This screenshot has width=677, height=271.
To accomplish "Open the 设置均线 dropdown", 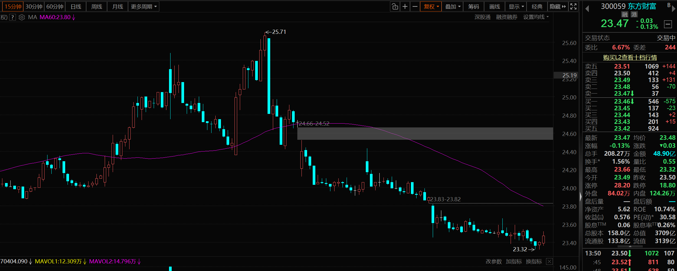I will [536, 17].
